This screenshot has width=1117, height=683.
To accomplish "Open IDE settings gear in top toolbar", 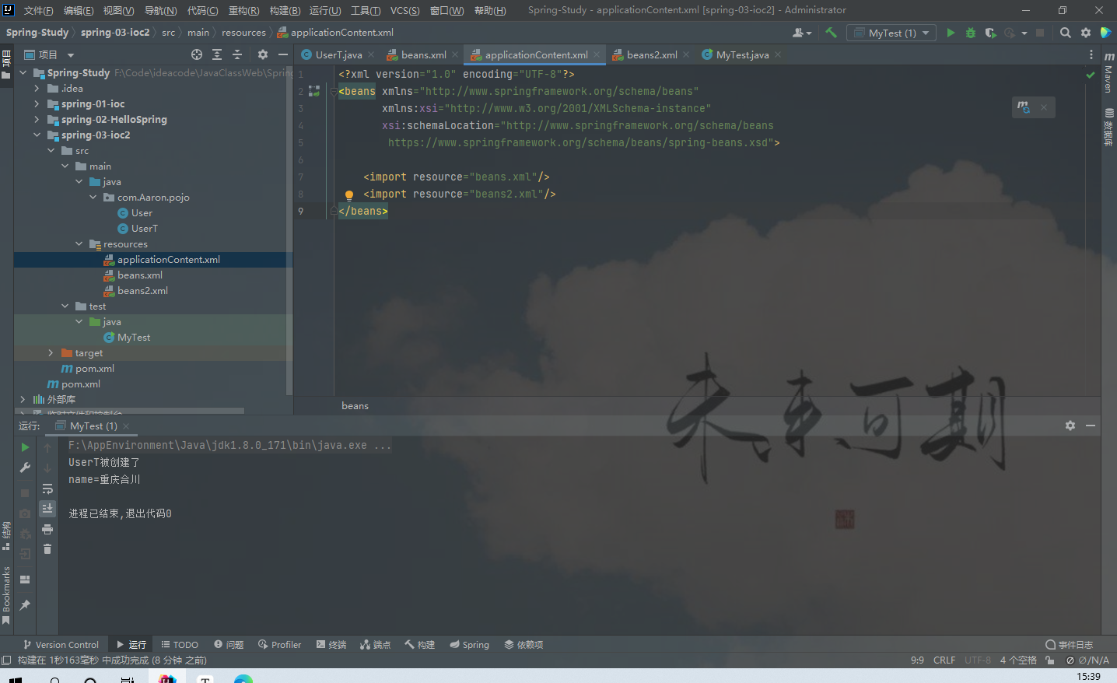I will (x=1086, y=33).
